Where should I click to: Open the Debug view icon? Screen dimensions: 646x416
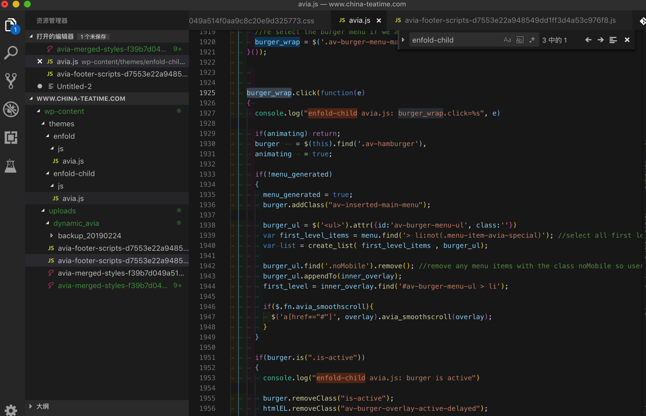point(11,109)
